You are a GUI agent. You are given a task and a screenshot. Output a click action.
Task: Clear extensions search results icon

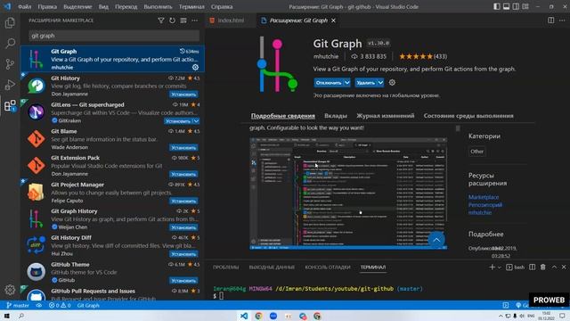coord(183,21)
